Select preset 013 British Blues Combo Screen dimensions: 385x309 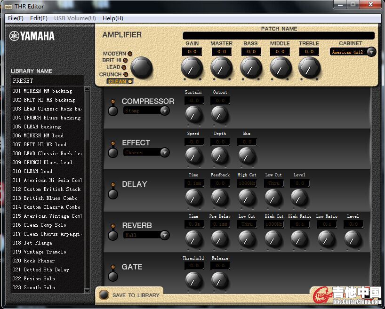coord(47,198)
